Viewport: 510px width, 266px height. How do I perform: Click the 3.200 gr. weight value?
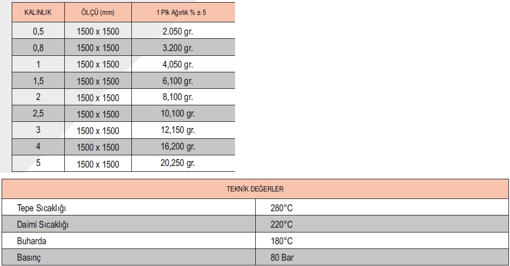(x=178, y=48)
